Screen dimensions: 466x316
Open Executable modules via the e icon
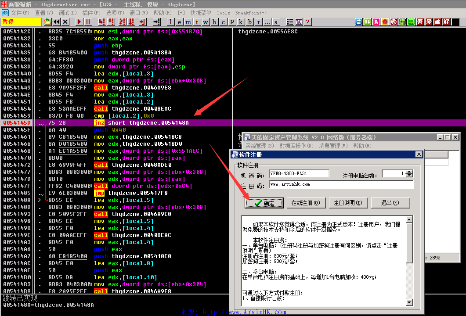(x=180, y=22)
